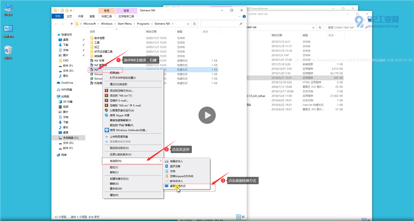Click the search box in Siemens NX window
Viewport: 414px width, 221px height.
point(222,24)
